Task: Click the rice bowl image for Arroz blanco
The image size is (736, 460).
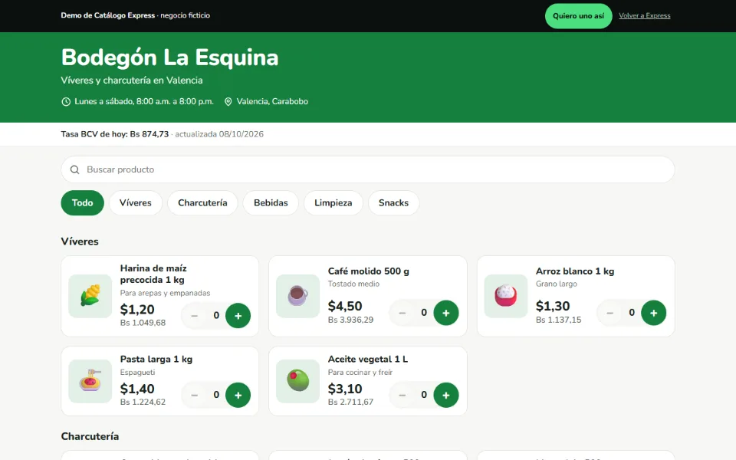Action: (505, 296)
